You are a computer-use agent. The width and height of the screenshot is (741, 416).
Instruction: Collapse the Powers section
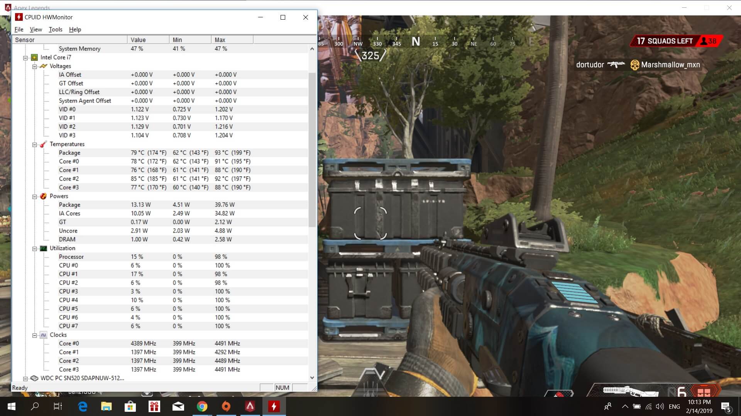click(x=34, y=197)
